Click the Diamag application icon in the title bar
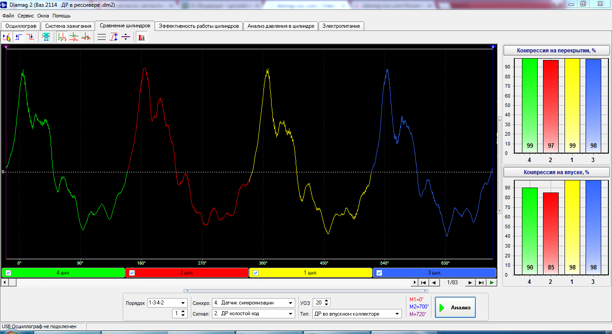 point(4,4)
